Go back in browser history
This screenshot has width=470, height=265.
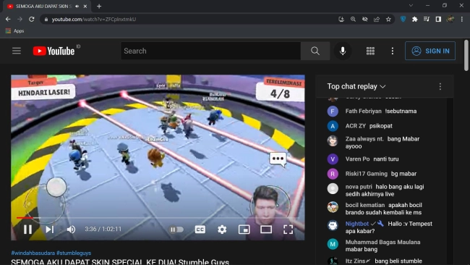point(8,19)
